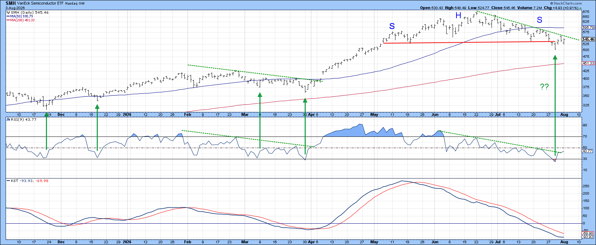The height and width of the screenshot is (245, 596).
Task: Click the bold SMH ticker symbol in the header
Action: tap(11, 3)
